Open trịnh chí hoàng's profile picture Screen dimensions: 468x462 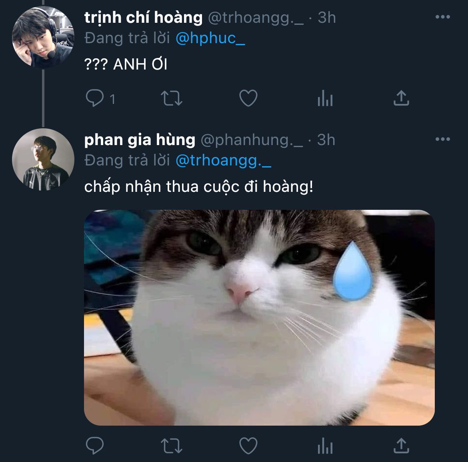[x=43, y=37]
